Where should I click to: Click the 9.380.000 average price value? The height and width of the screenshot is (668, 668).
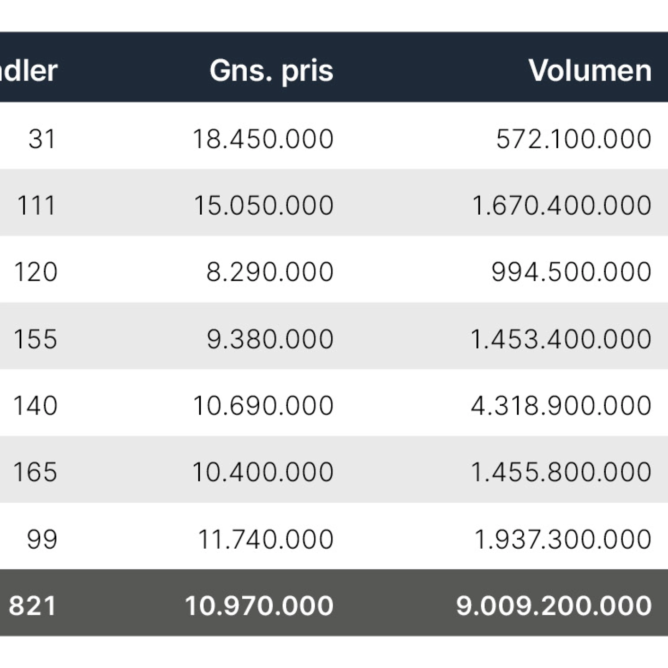(x=270, y=339)
